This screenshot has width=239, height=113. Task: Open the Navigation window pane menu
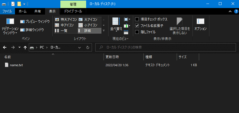click(x=10, y=26)
